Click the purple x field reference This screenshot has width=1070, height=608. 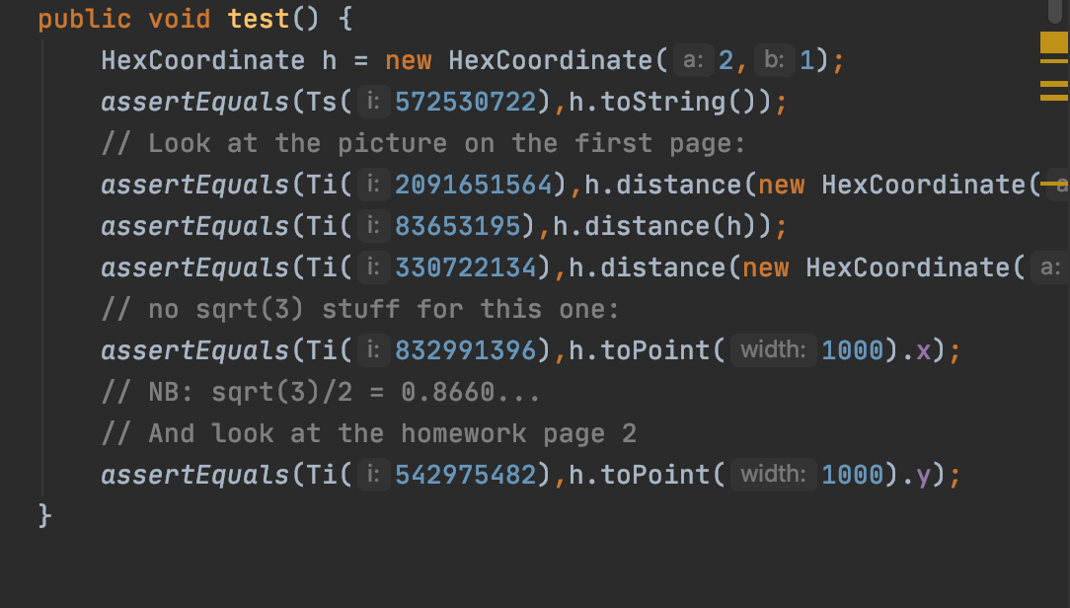pos(923,350)
